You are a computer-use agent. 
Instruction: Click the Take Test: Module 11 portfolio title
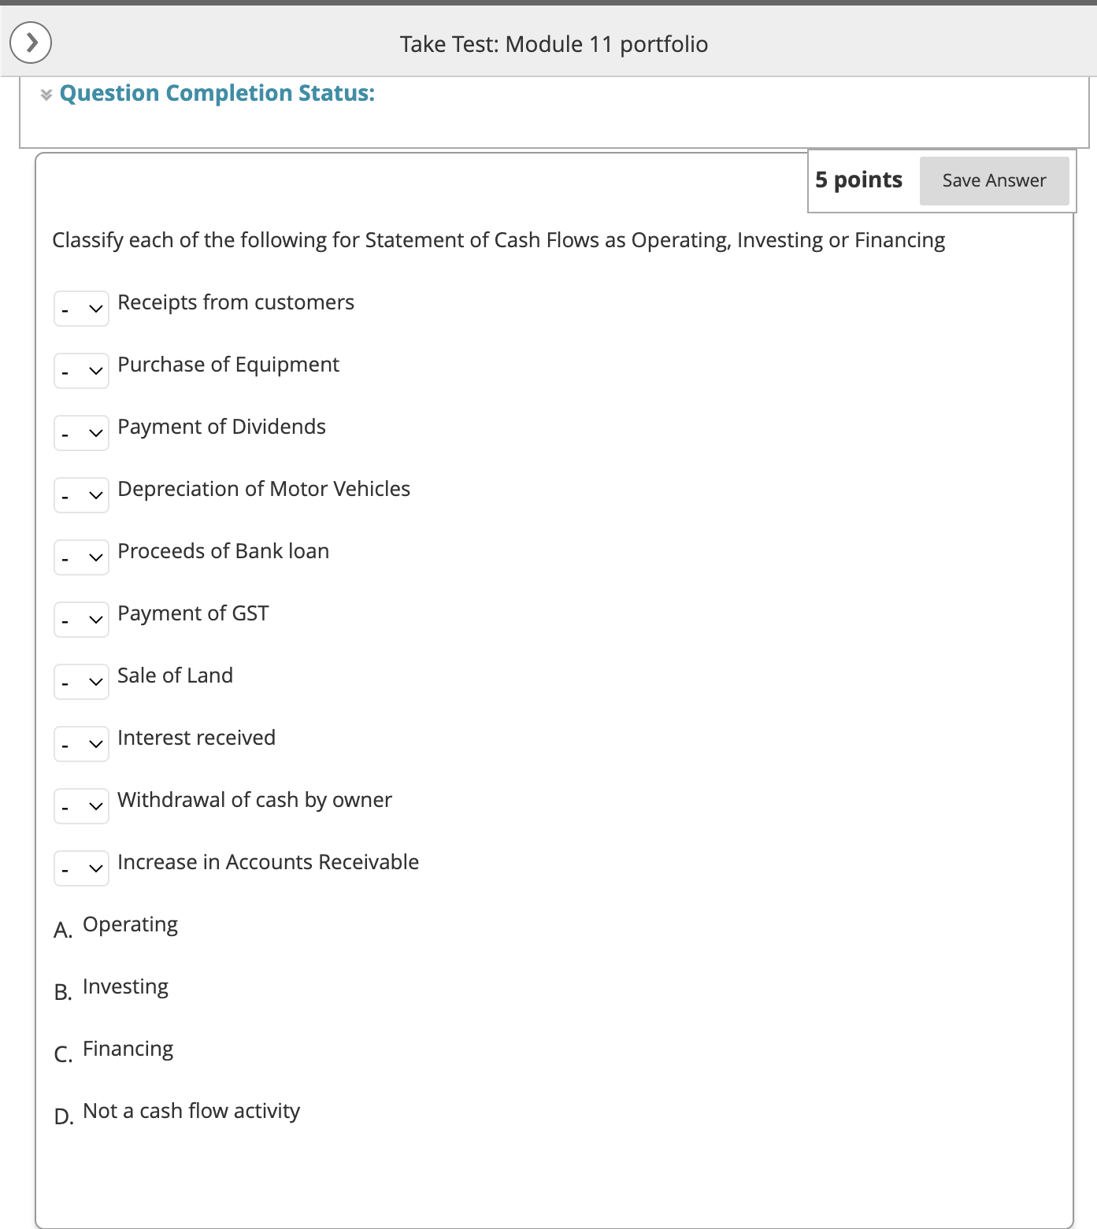pyautogui.click(x=554, y=44)
